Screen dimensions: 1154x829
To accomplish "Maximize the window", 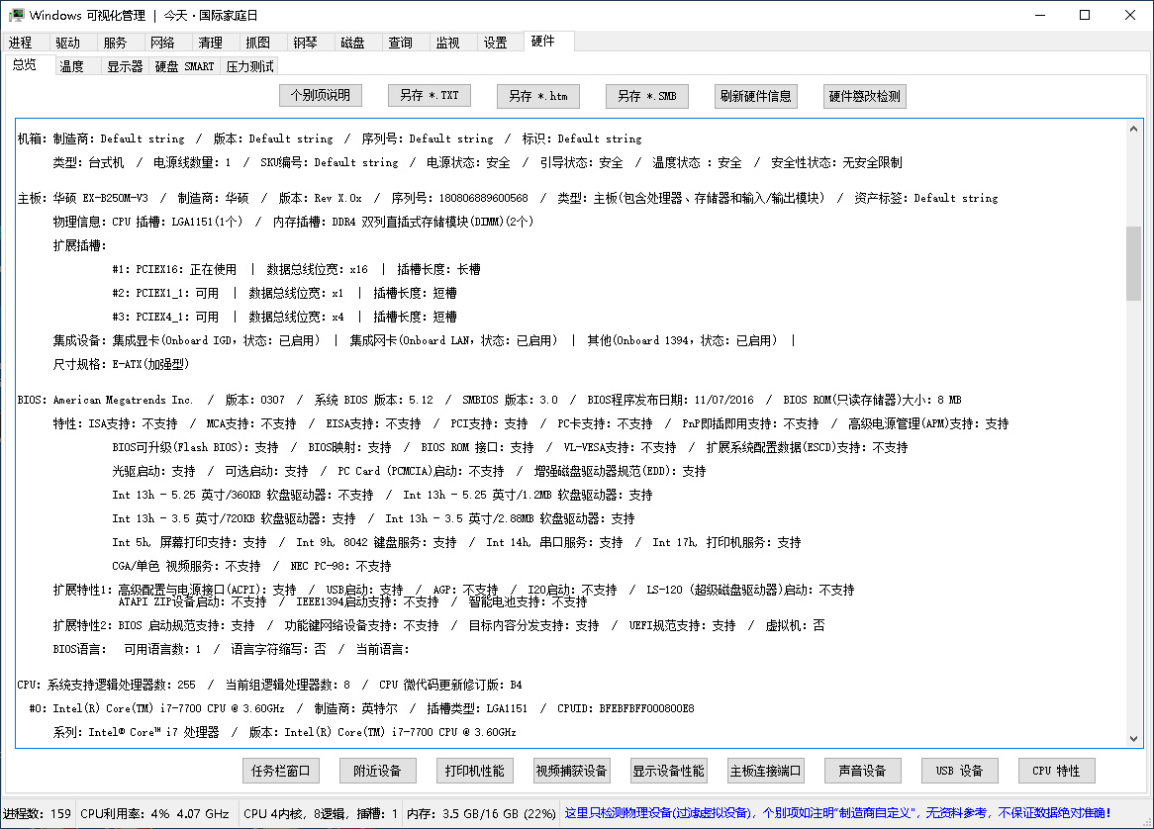I will pos(1084,15).
